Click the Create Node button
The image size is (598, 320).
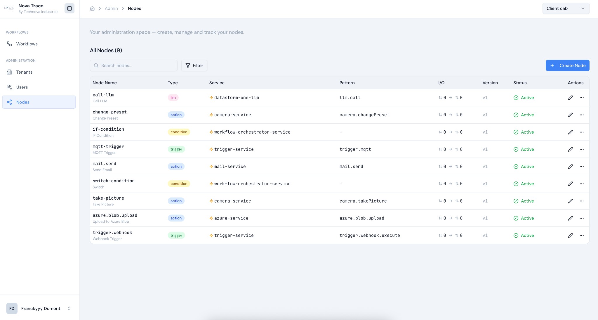pos(567,65)
